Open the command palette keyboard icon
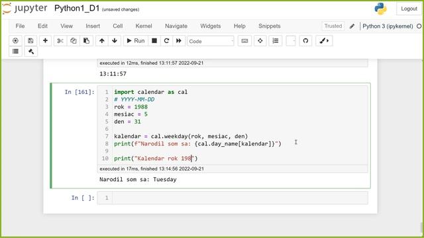The image size is (424, 238). [x=244, y=41]
